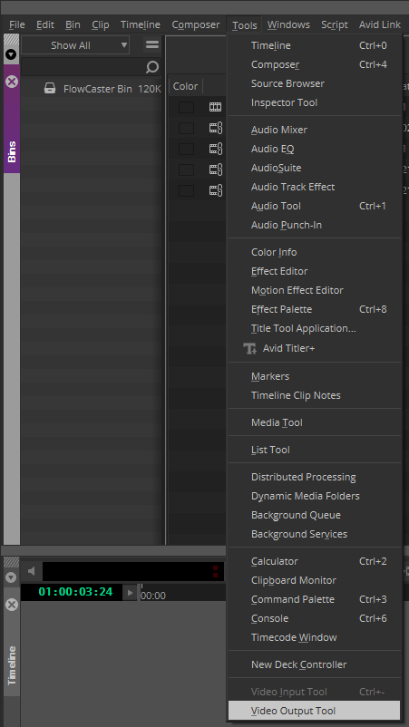Viewport: 409px width, 727px height.
Task: Click the bin search magnifier icon
Action: [x=152, y=67]
